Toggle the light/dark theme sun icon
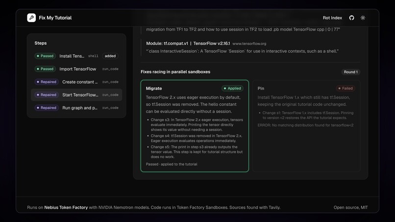Viewport: 395px width, 222px height. point(363,18)
